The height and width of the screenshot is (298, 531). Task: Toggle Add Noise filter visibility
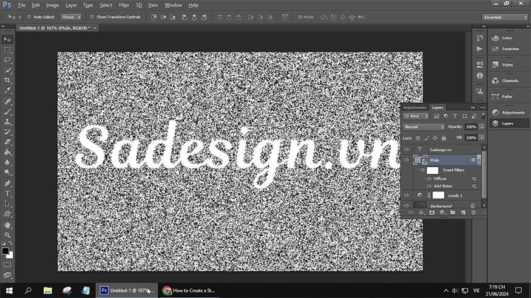pos(429,186)
